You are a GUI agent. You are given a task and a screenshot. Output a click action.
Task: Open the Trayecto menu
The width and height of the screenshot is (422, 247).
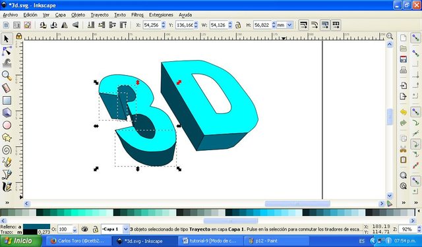tap(100, 14)
